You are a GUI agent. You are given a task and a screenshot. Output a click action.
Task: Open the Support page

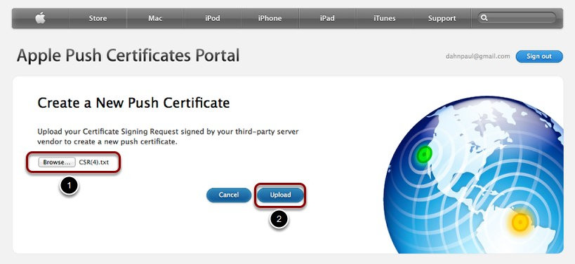click(442, 18)
